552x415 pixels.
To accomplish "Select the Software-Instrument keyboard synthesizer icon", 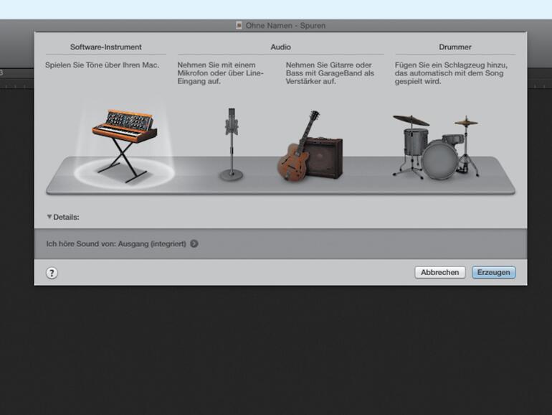I will 125,146.
